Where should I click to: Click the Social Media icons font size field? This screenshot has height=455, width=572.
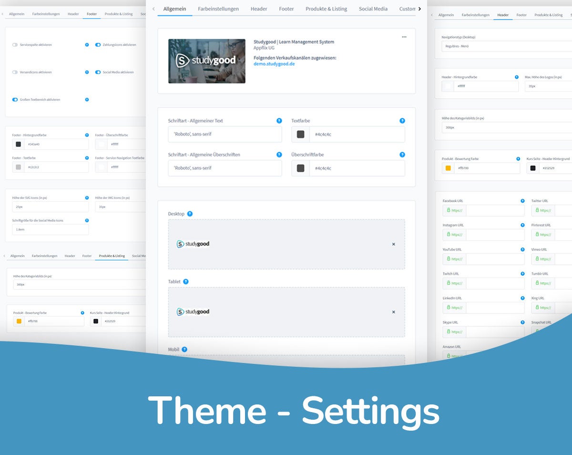coord(51,229)
